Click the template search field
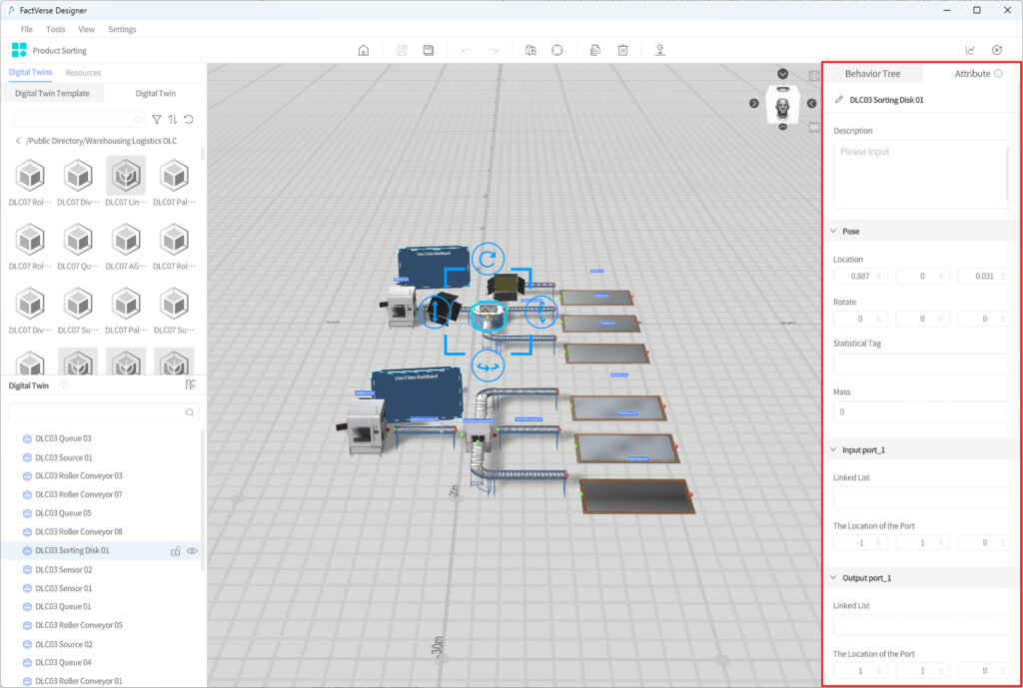Image resolution: width=1023 pixels, height=688 pixels. point(79,120)
